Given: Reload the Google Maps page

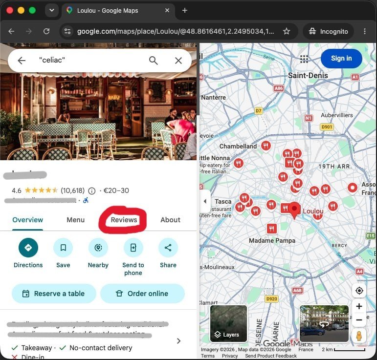Looking at the screenshot, I should pyautogui.click(x=46, y=31).
